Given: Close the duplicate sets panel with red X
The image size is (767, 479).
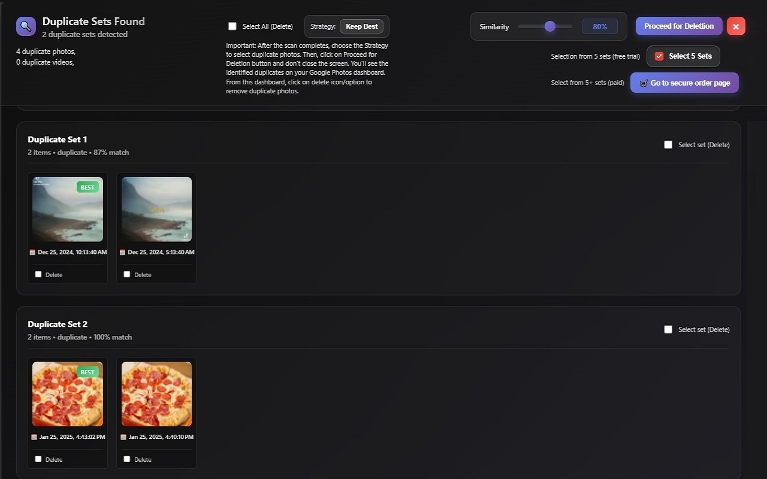Looking at the screenshot, I should tap(736, 26).
